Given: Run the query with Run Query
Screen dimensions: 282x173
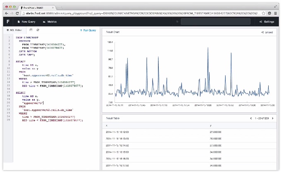Looking at the screenshot, I should pos(88,30).
